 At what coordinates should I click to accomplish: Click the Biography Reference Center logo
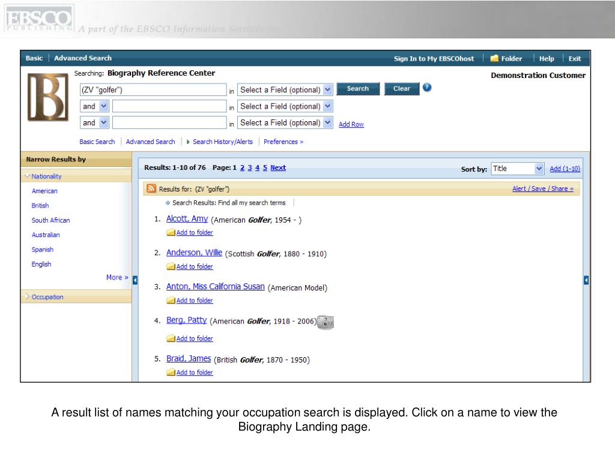48,97
